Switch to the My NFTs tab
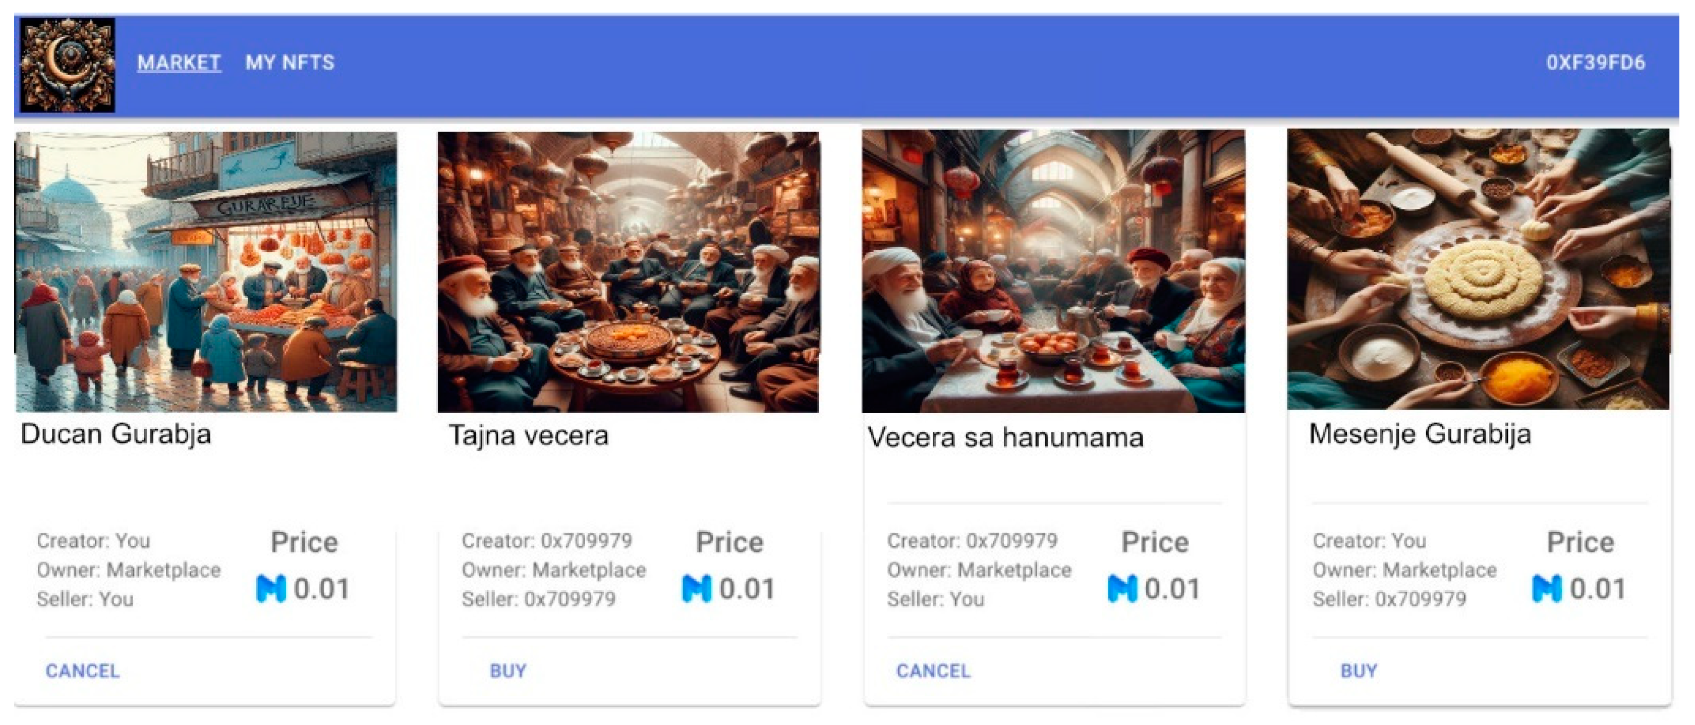Screen dimensions: 1695x725 click(290, 63)
